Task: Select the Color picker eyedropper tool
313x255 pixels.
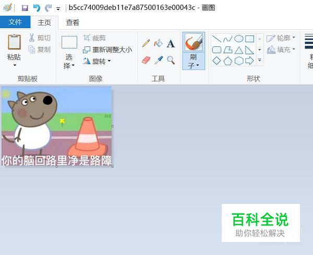Action: click(x=159, y=60)
